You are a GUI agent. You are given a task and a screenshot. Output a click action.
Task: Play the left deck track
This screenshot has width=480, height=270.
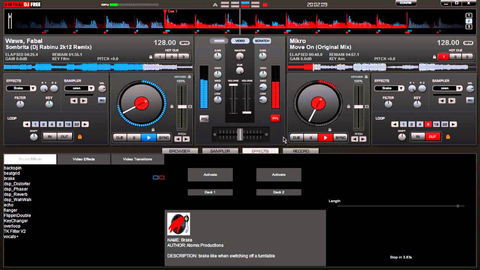pos(149,138)
